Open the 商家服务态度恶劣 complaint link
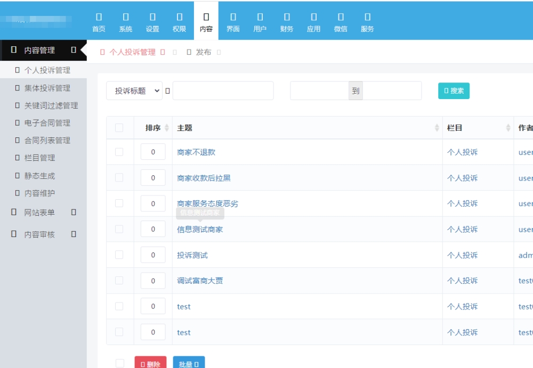 (x=207, y=203)
